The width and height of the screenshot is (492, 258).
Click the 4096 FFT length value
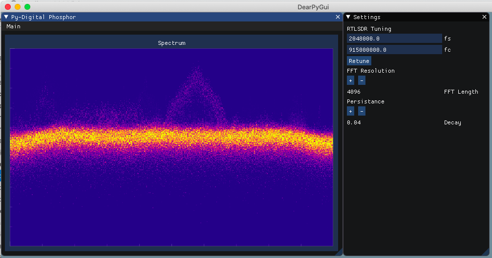pos(354,92)
